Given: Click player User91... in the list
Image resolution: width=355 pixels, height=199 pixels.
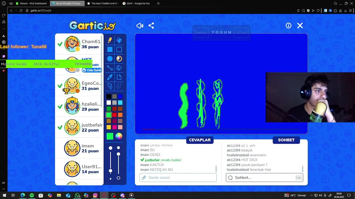Looking at the screenshot, I should click(x=79, y=169).
